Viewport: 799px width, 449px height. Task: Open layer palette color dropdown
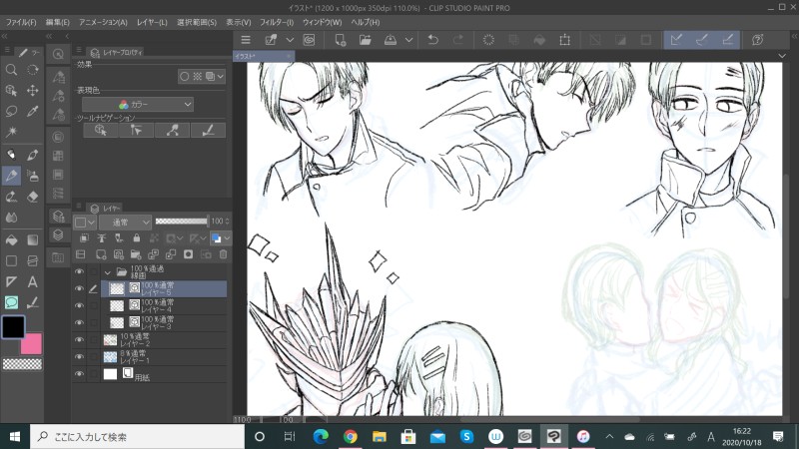85,222
